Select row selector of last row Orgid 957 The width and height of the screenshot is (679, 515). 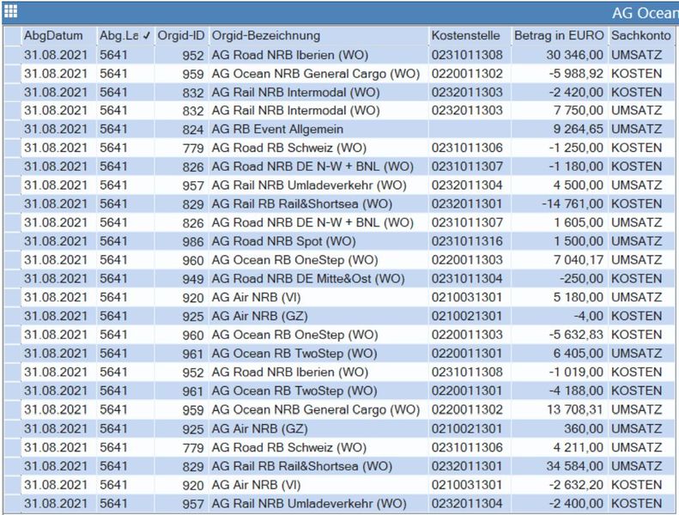point(12,503)
